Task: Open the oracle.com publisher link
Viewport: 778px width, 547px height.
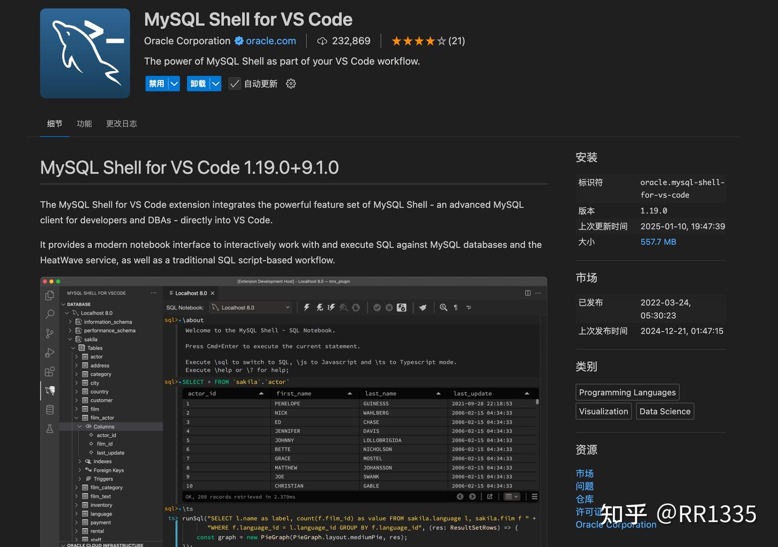Action: point(271,40)
